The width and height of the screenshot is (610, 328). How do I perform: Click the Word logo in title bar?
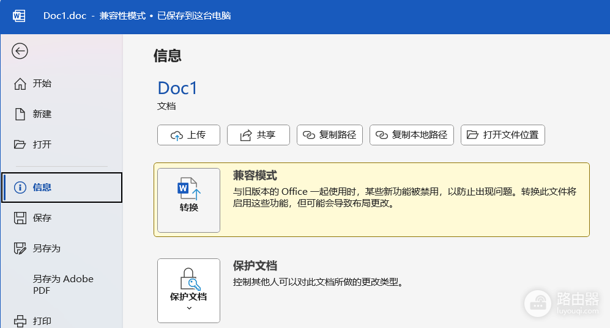pos(19,15)
